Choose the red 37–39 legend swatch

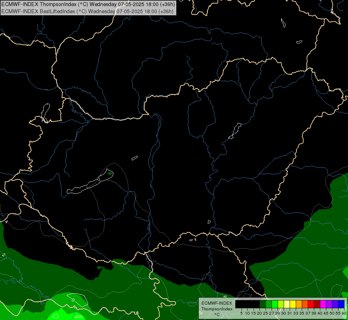[x=311, y=304]
